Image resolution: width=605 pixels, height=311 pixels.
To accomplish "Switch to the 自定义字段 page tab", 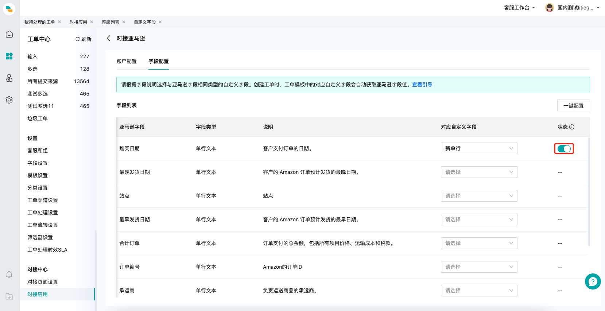I will [x=145, y=22].
